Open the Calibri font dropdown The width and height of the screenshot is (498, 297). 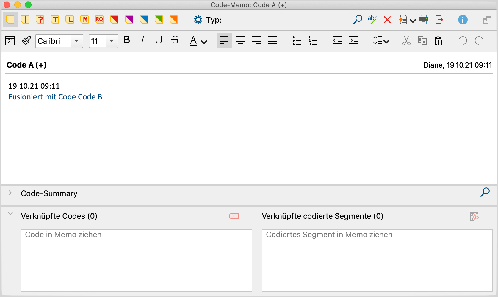(x=77, y=41)
